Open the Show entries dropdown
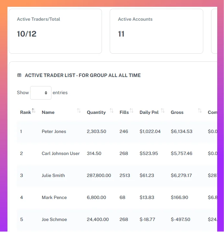Viewport: 224px width, 232px height. (41, 93)
